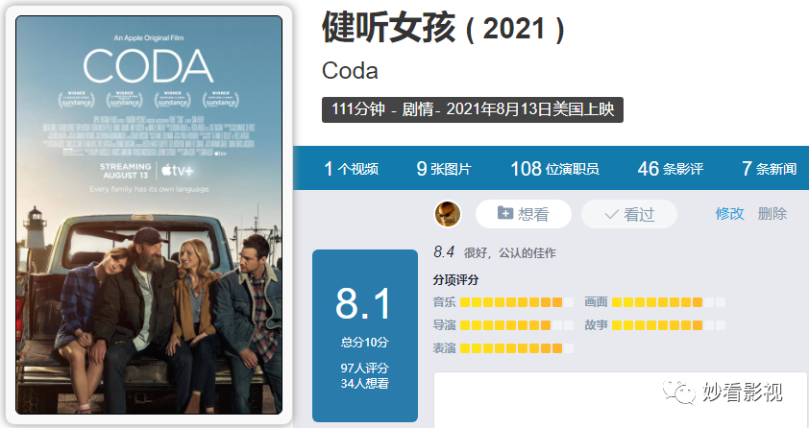Click the 画面 rating bar
The image size is (809, 428).
coord(669,302)
